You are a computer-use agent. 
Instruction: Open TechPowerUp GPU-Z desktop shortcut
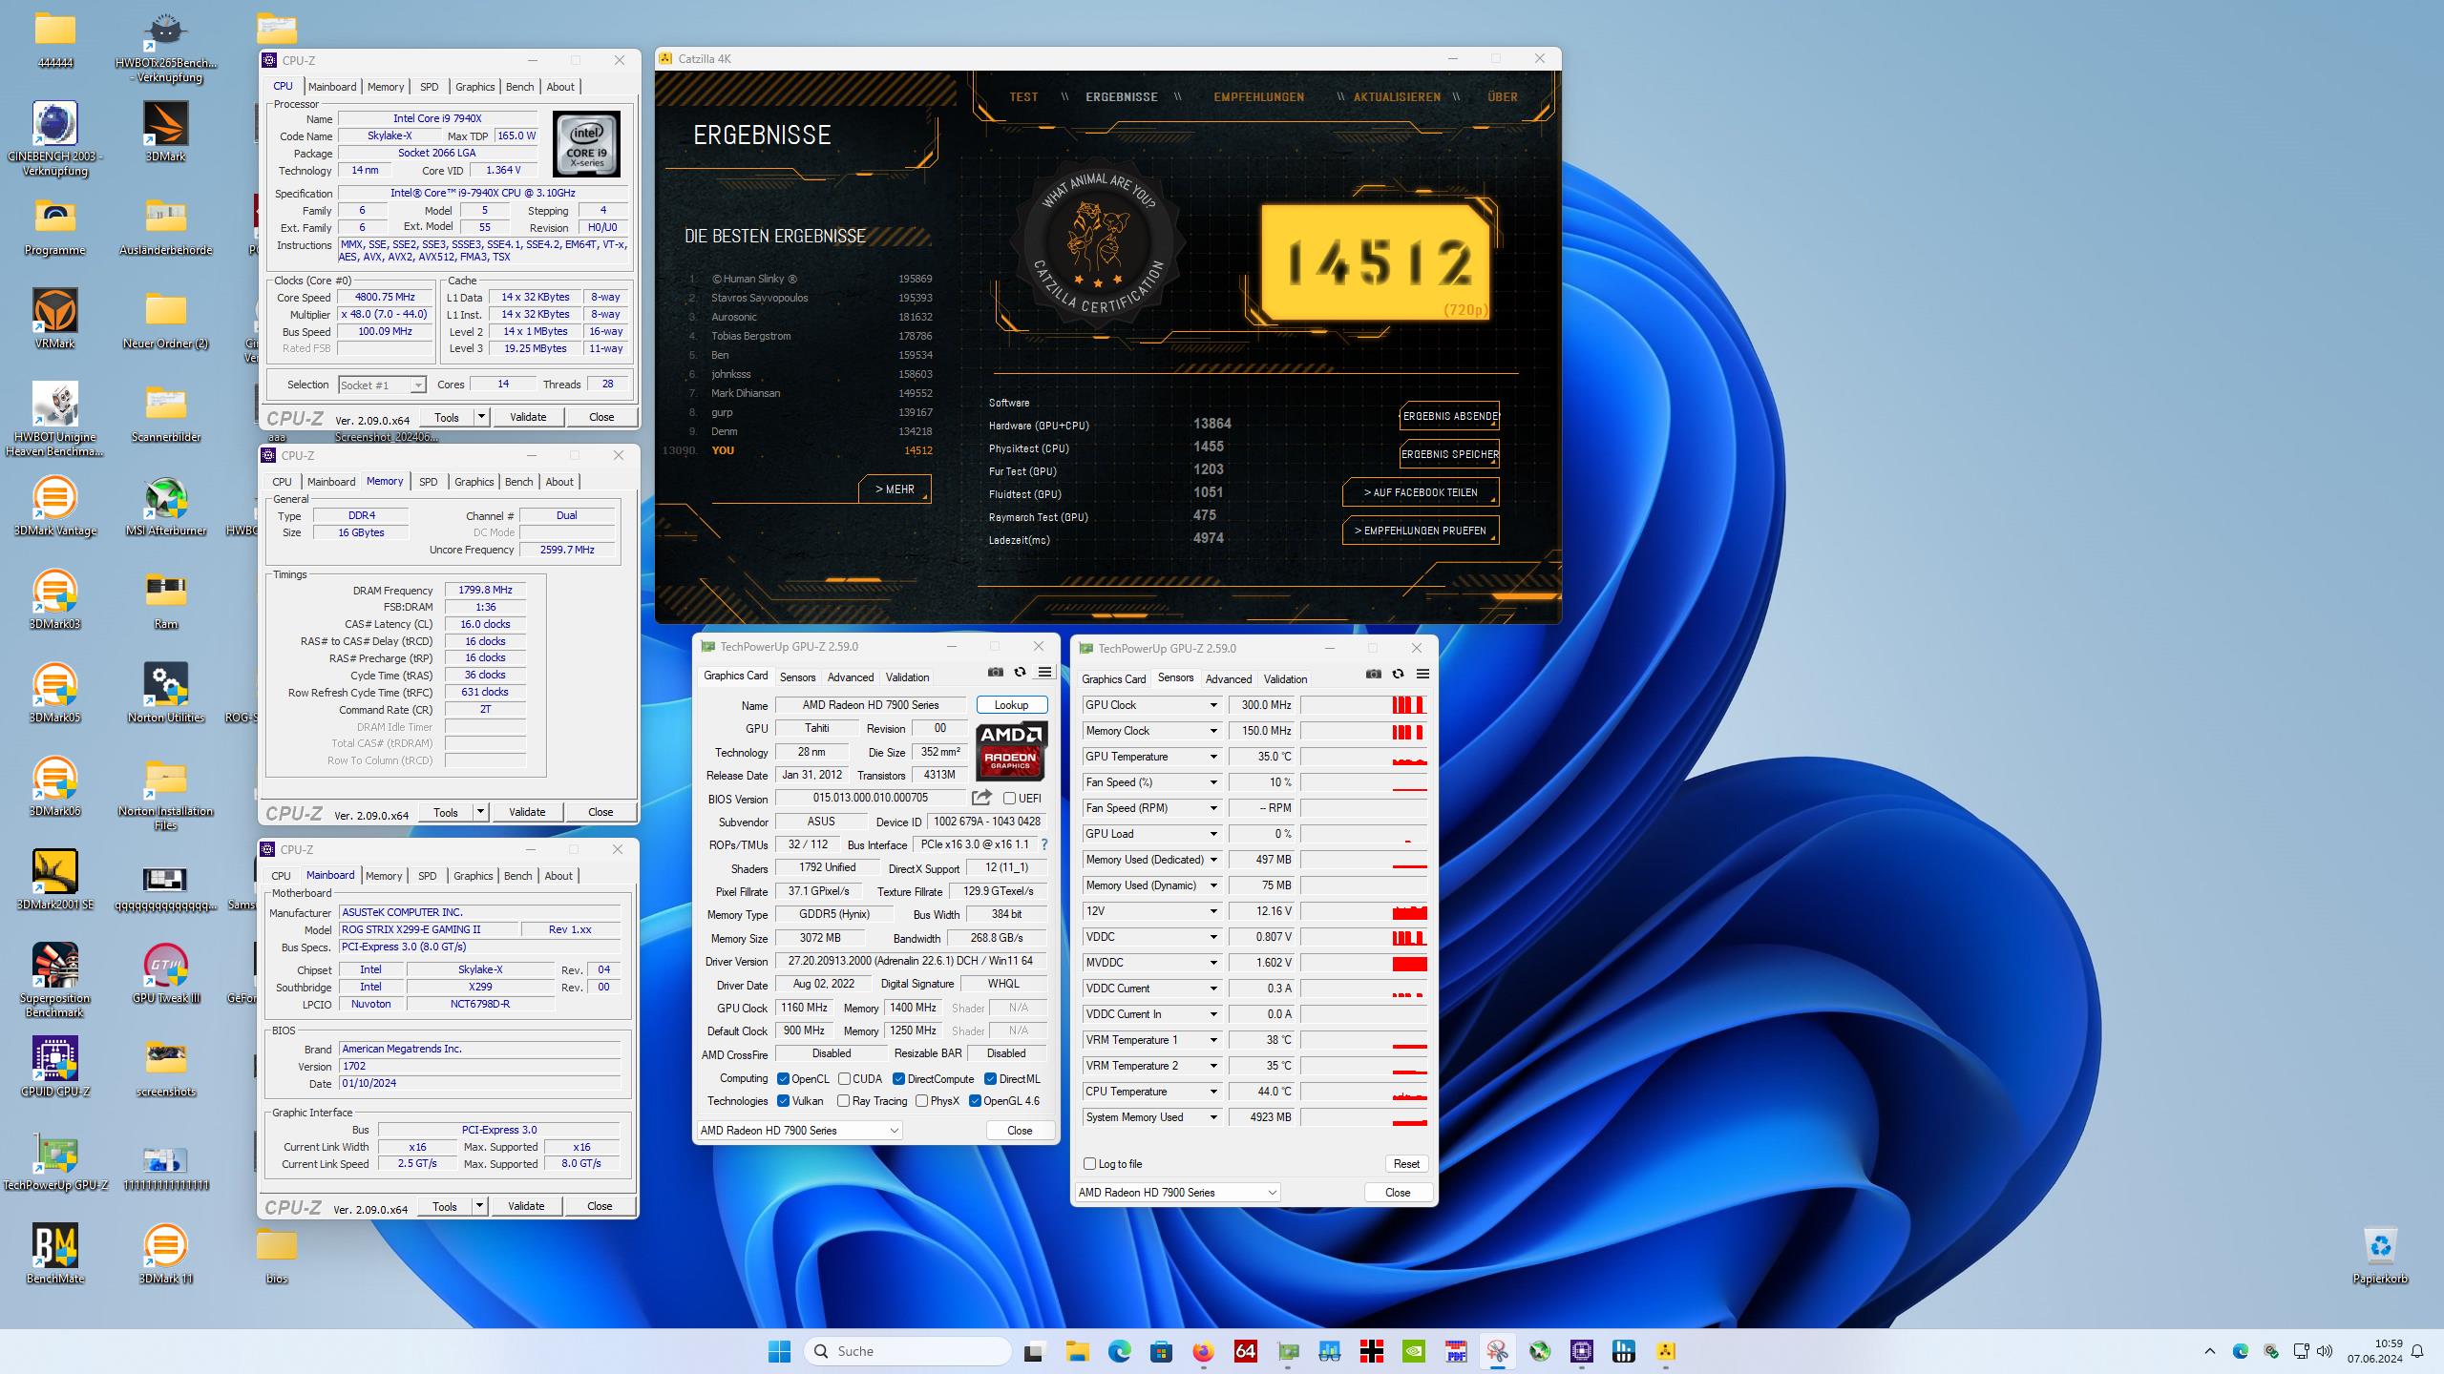click(x=55, y=1160)
